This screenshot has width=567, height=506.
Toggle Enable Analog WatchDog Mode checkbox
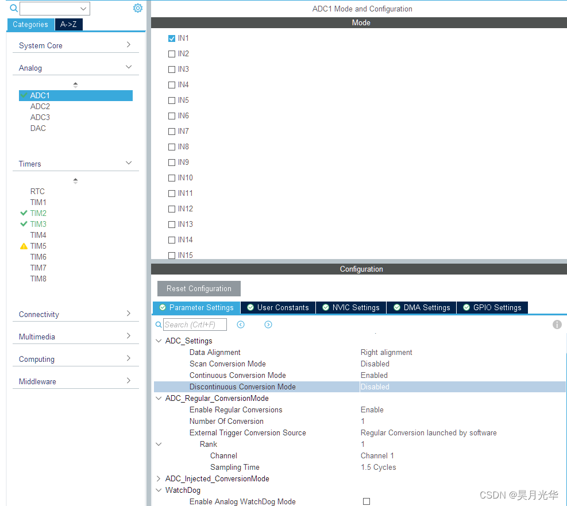(x=367, y=501)
